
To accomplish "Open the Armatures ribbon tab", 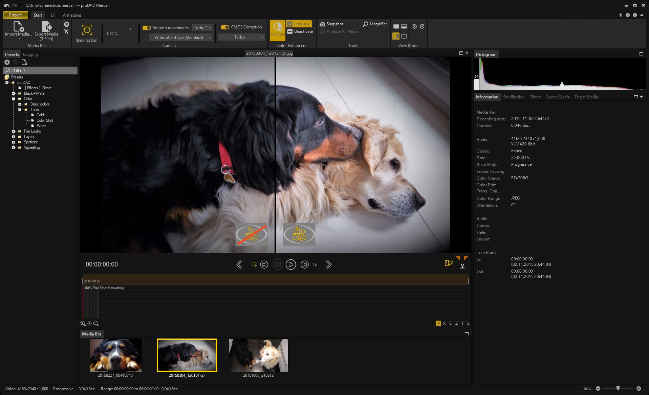I will 72,15.
